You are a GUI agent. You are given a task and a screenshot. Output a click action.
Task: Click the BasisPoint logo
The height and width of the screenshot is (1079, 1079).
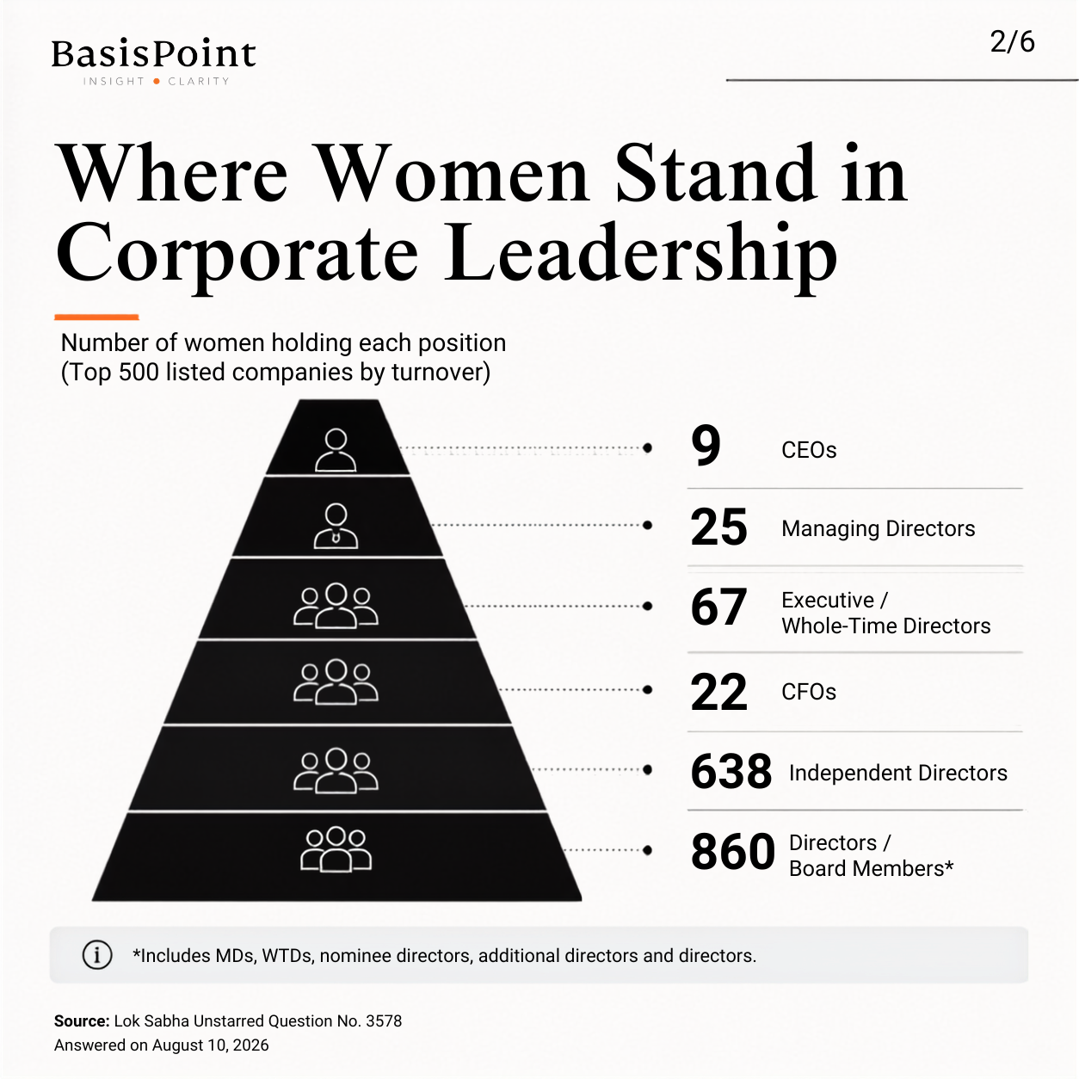[x=154, y=62]
